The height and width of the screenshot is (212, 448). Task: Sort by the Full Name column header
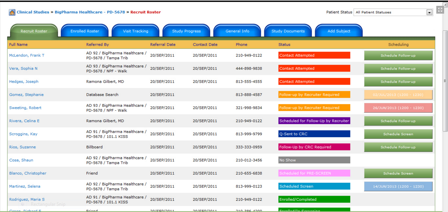pos(18,44)
